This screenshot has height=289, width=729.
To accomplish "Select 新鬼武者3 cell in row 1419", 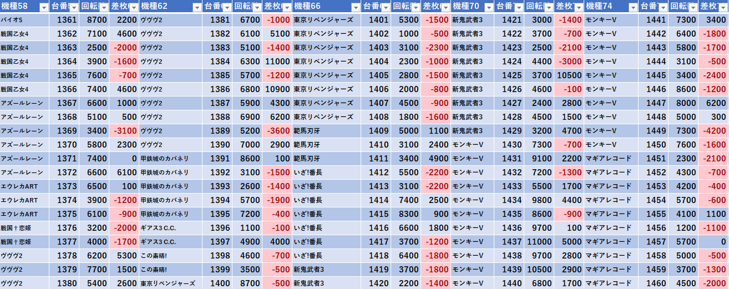I will click(x=326, y=270).
